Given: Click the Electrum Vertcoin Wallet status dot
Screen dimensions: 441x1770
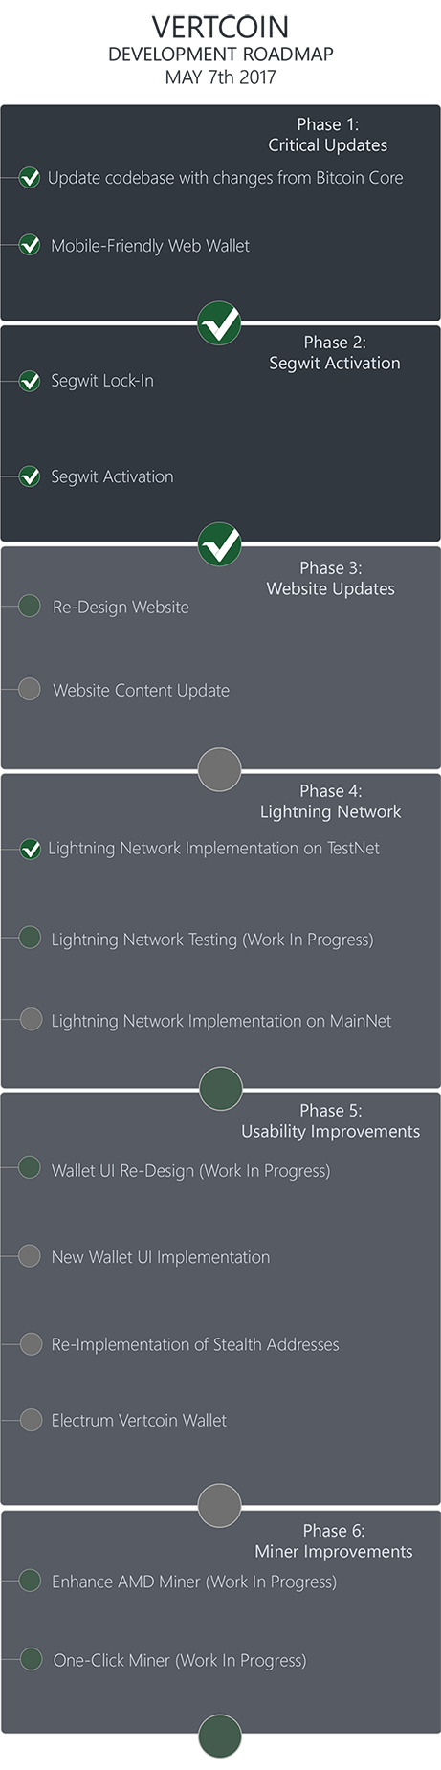Looking at the screenshot, I should [x=31, y=1419].
